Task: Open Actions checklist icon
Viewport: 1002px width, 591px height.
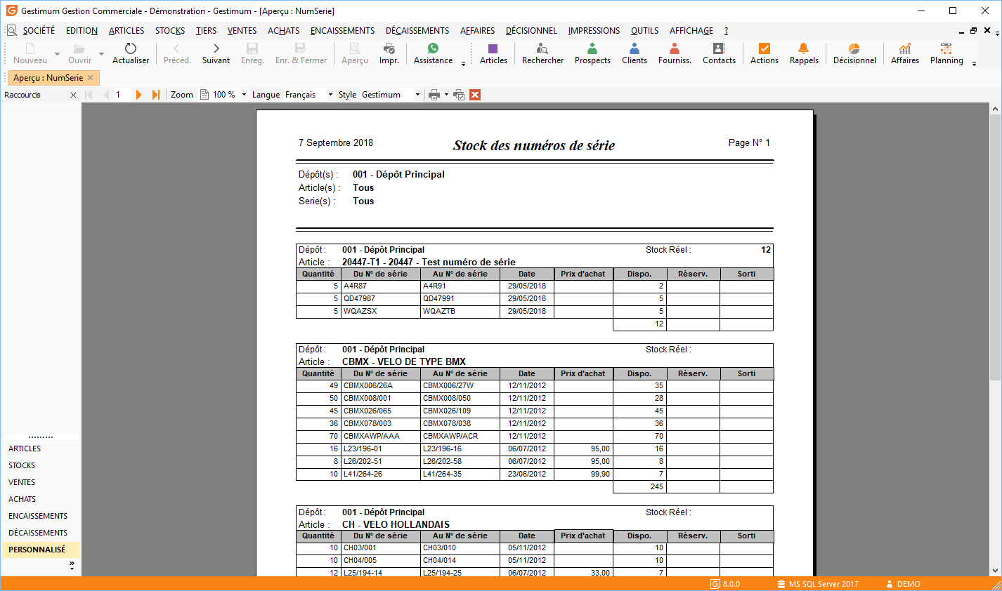Action: tap(764, 48)
